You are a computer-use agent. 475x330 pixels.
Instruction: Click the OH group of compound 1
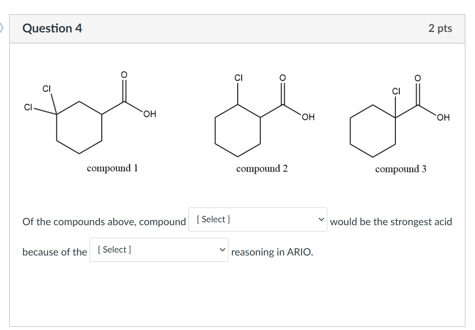point(149,114)
